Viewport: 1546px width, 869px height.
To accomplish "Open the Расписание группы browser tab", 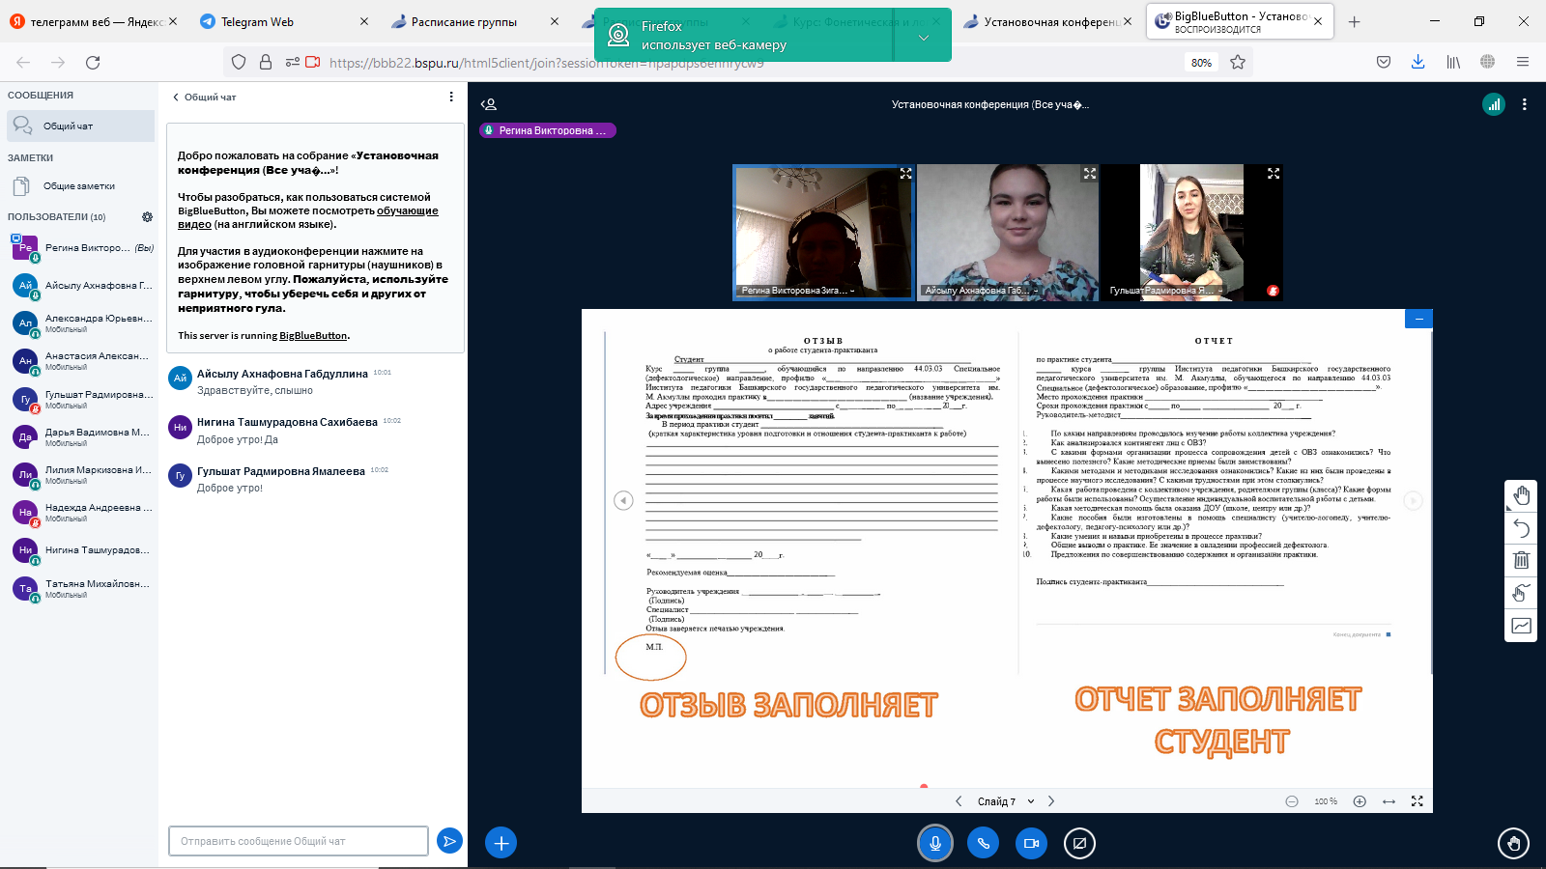I will 464,22.
